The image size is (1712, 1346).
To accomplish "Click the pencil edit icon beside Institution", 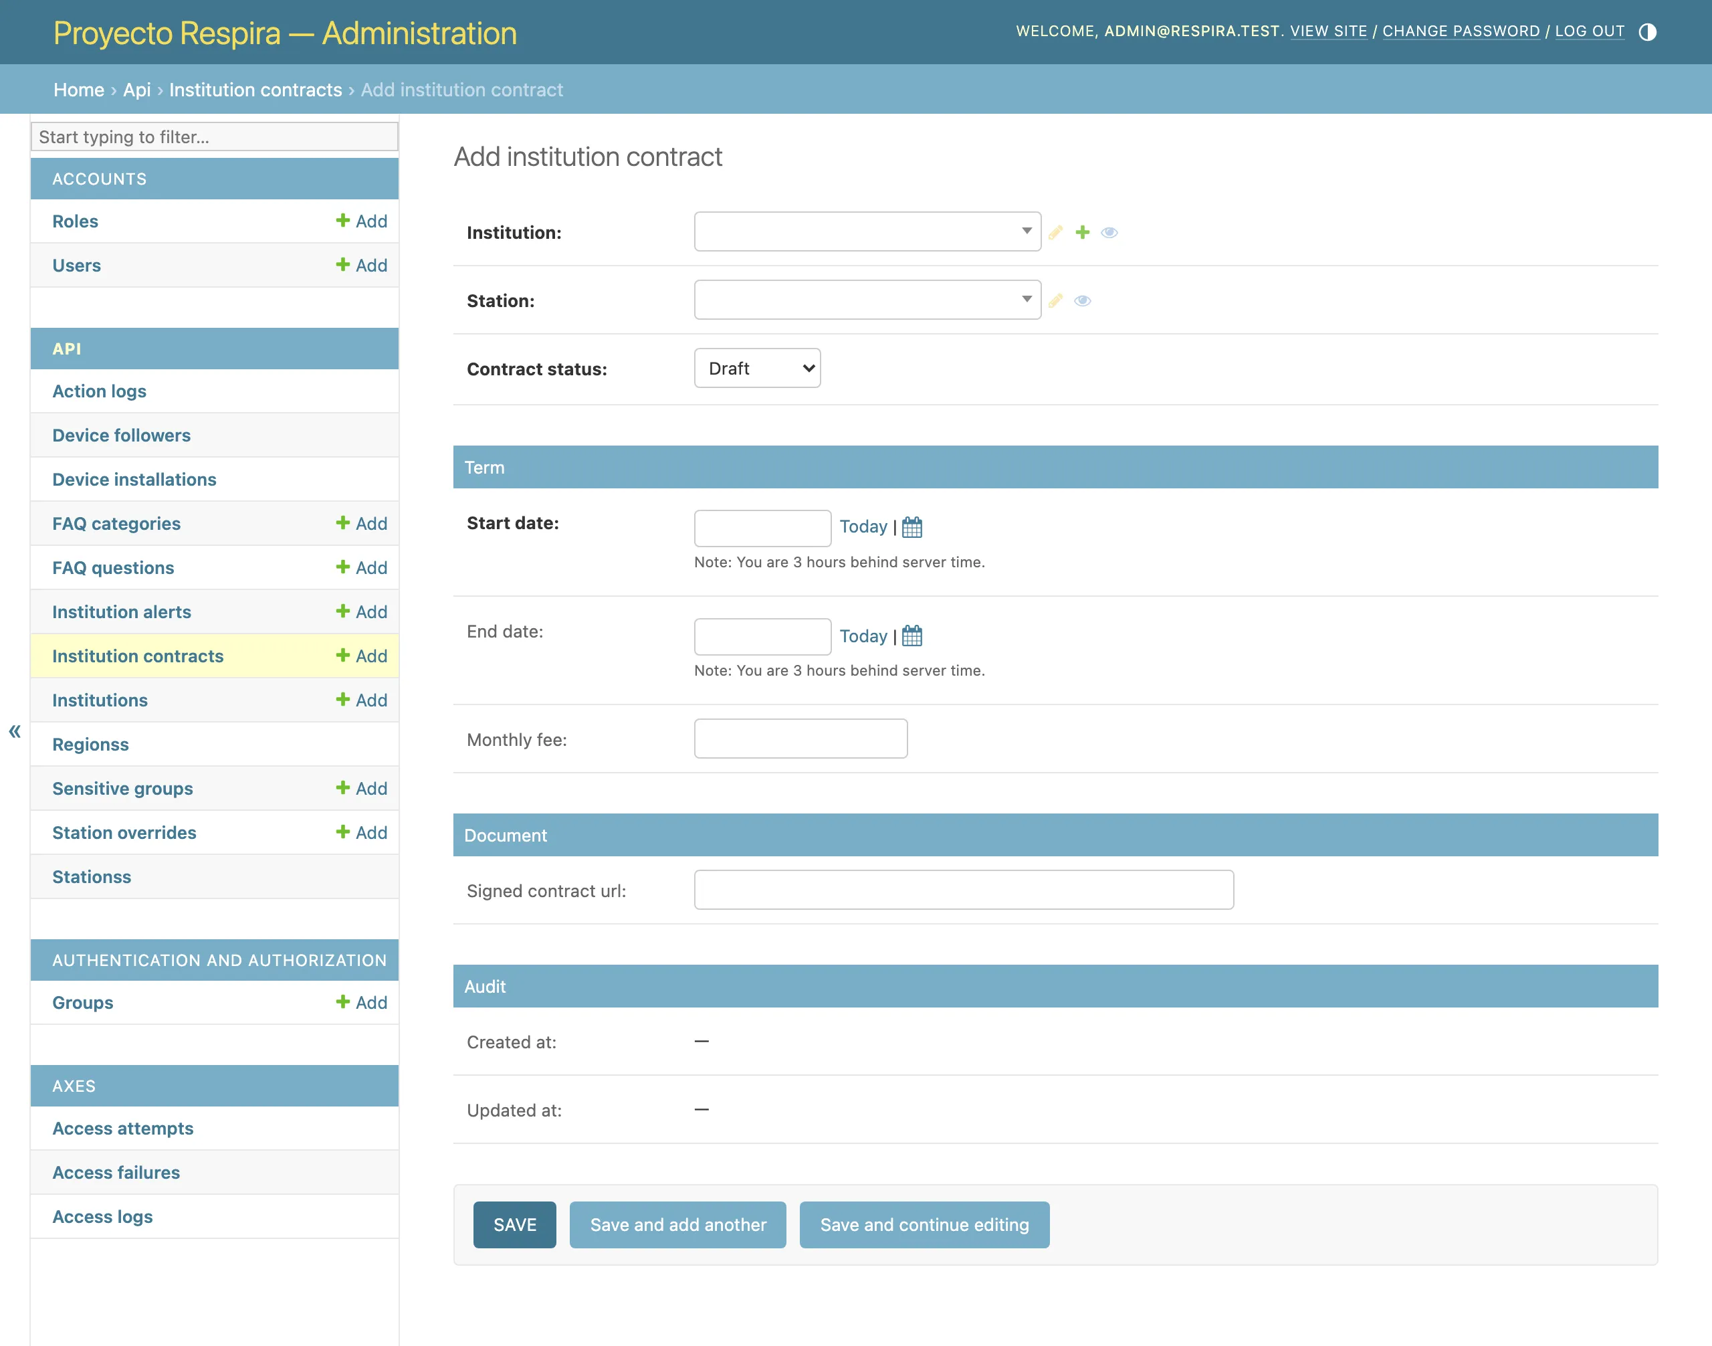I will [1056, 233].
